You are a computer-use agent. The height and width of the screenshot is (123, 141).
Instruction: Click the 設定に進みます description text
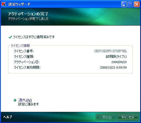[28, 104]
